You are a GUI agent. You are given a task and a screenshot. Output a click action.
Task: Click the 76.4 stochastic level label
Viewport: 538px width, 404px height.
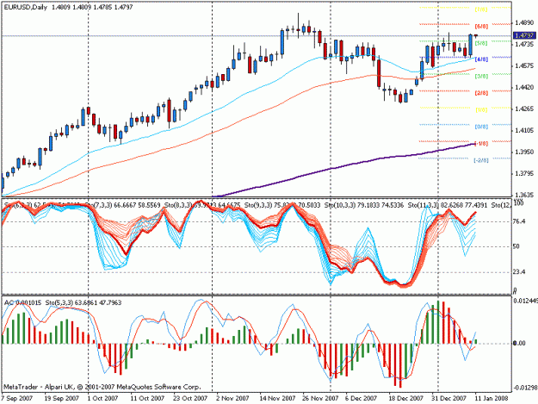pos(519,221)
